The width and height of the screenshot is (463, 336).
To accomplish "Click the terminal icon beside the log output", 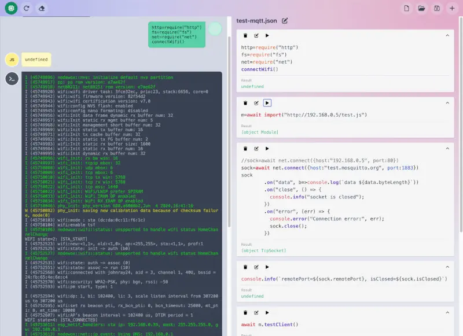I will coord(12,79).
